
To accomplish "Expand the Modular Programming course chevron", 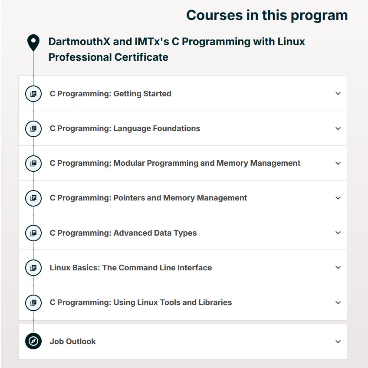I will pyautogui.click(x=338, y=163).
